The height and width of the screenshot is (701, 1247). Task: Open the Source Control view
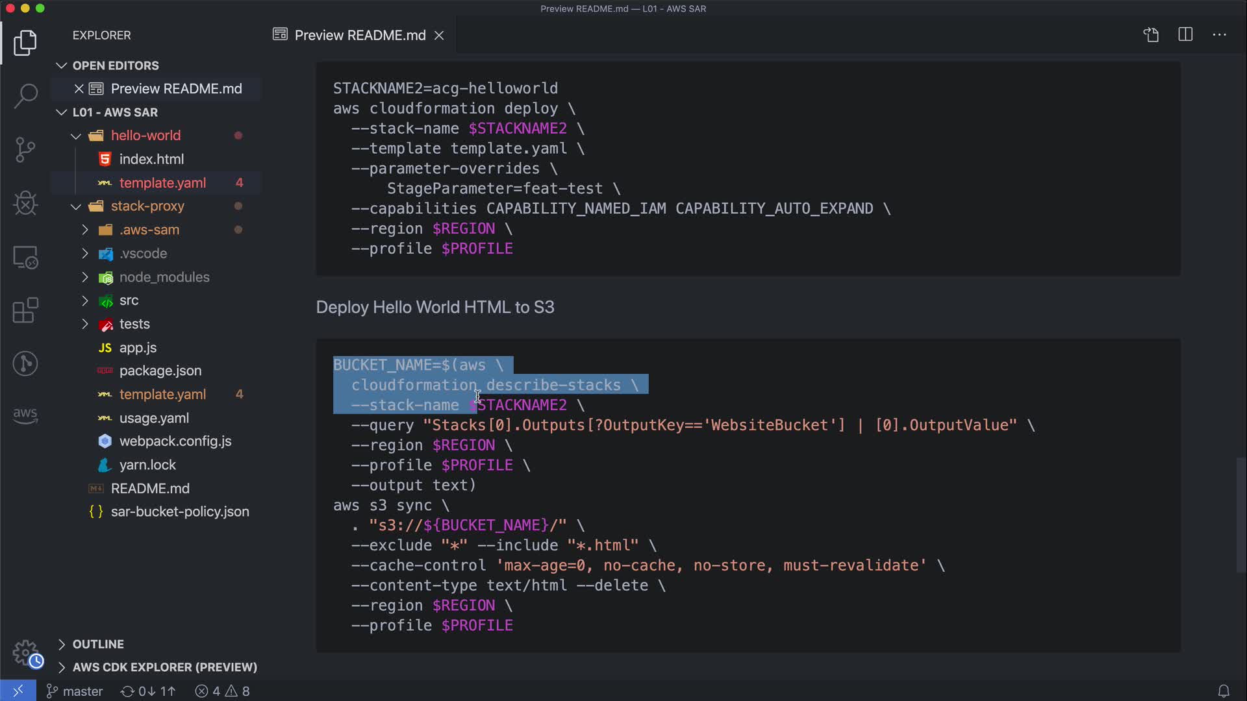click(x=25, y=149)
